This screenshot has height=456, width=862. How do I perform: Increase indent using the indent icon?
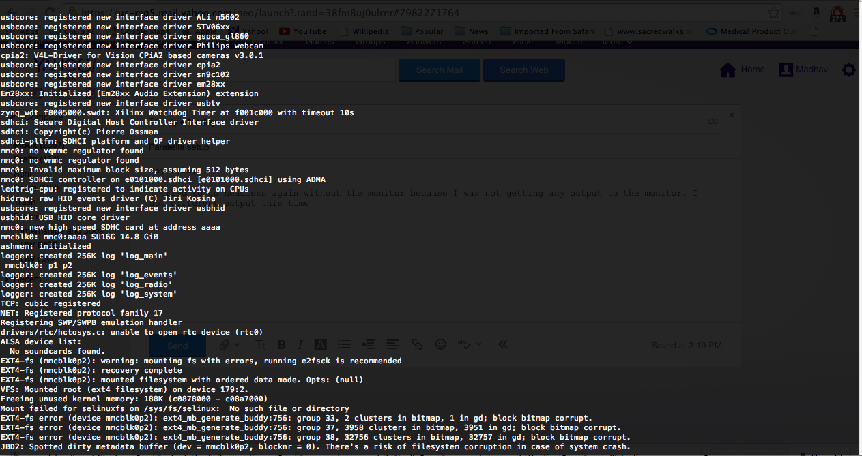[369, 344]
